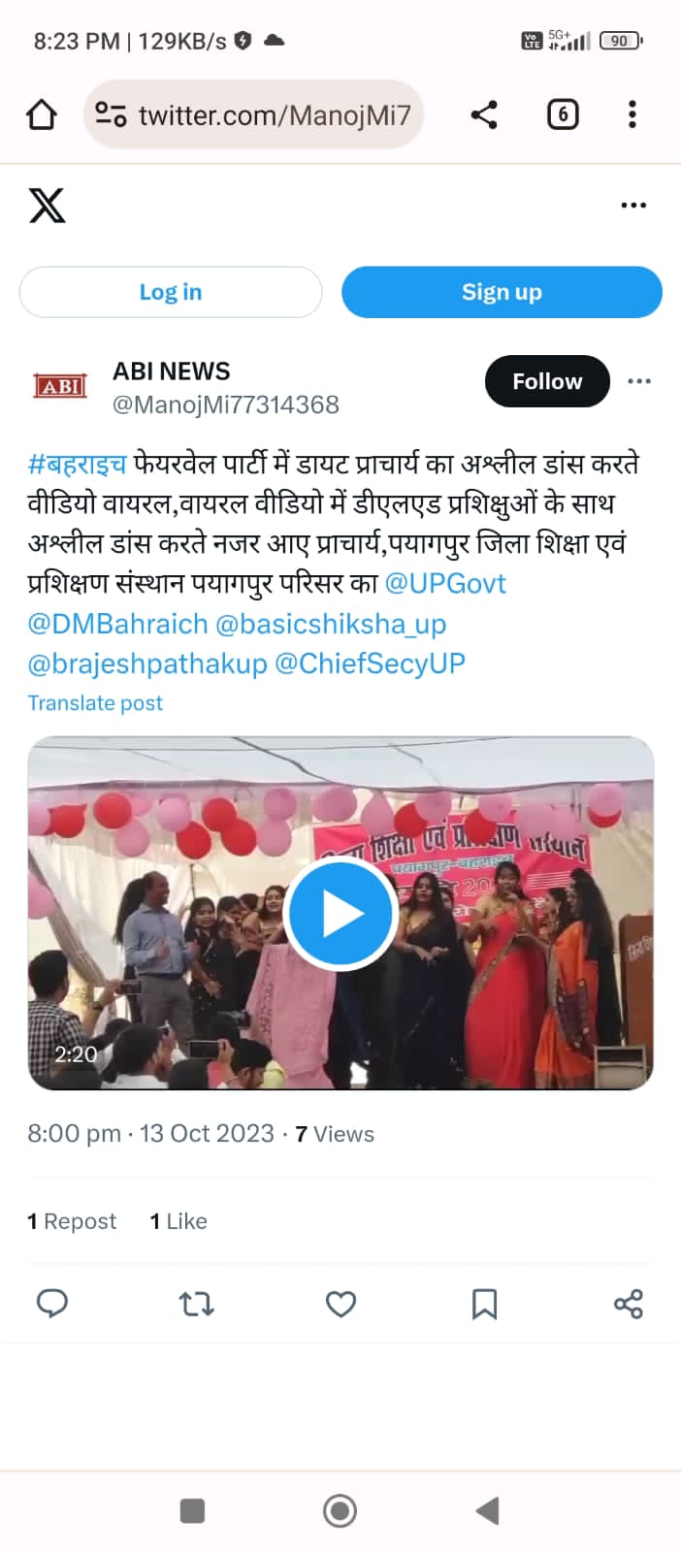Bookmark this post
This screenshot has width=681, height=1552.
(x=484, y=1304)
